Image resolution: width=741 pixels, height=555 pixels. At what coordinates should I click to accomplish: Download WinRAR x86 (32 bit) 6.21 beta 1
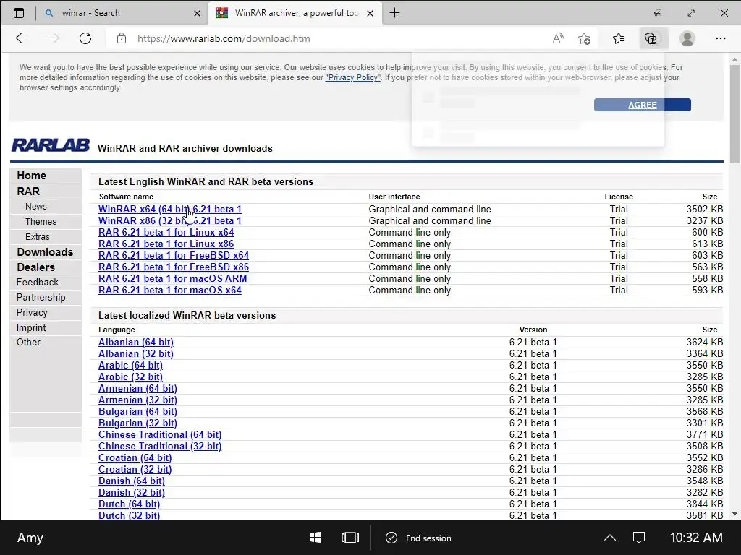pyautogui.click(x=169, y=221)
